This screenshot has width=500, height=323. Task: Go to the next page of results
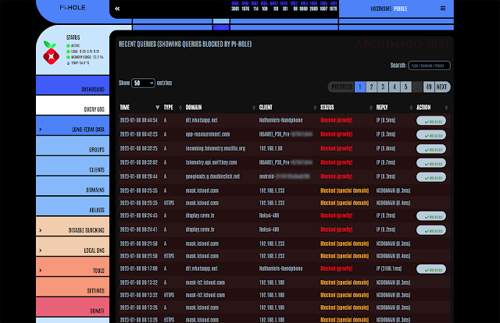click(442, 87)
